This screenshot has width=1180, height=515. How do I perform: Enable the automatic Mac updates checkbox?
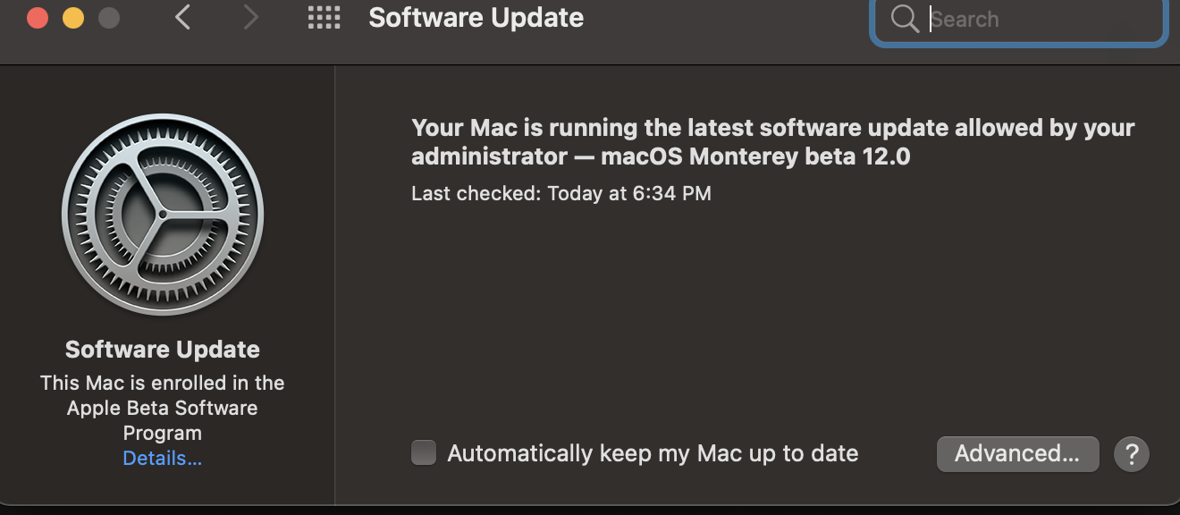[424, 453]
